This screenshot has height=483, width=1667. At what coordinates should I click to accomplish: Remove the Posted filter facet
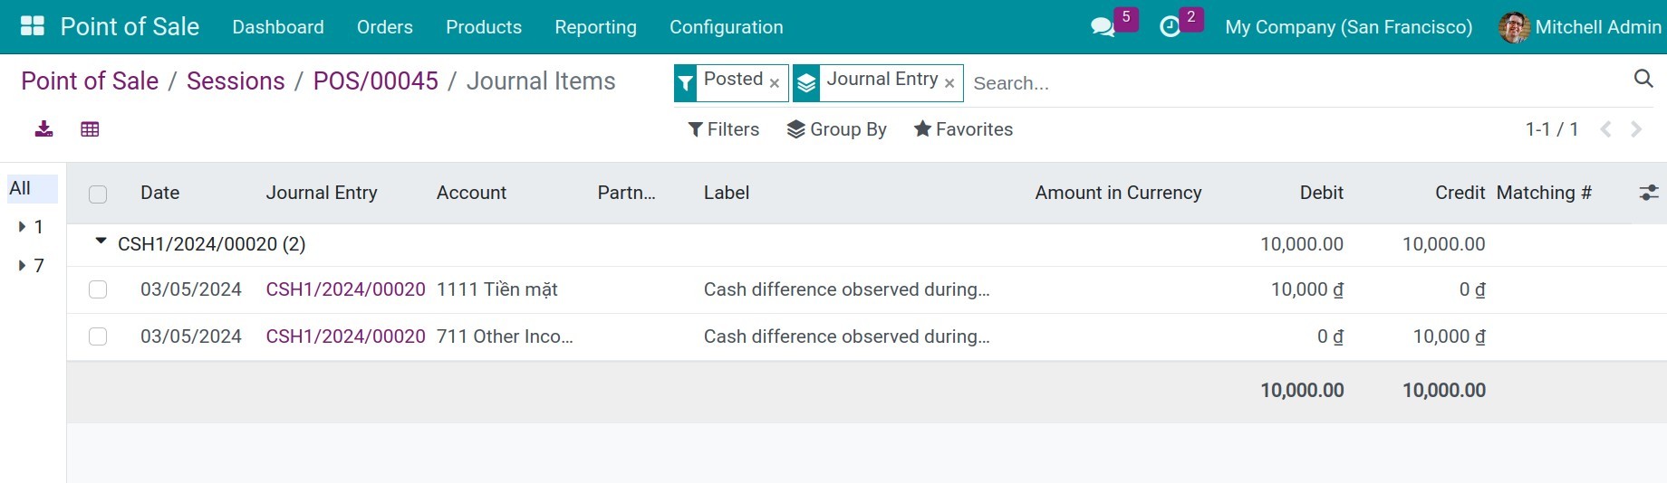point(775,83)
